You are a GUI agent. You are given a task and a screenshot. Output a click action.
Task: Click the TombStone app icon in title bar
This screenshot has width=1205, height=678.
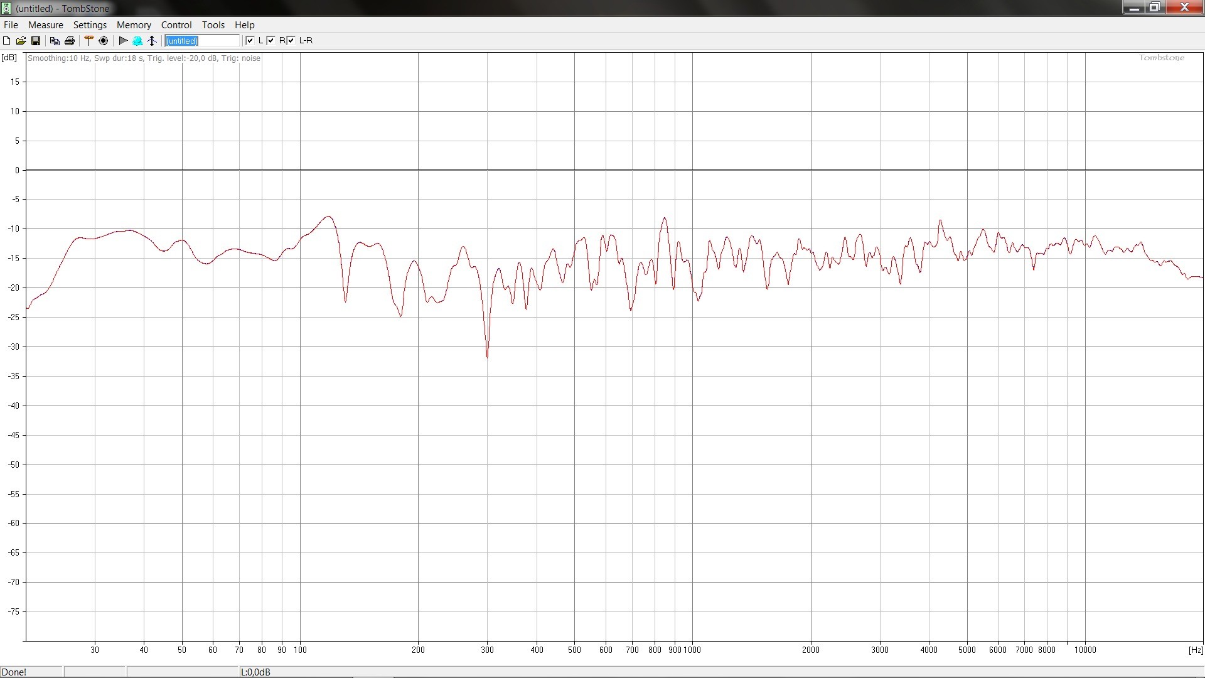tap(6, 8)
